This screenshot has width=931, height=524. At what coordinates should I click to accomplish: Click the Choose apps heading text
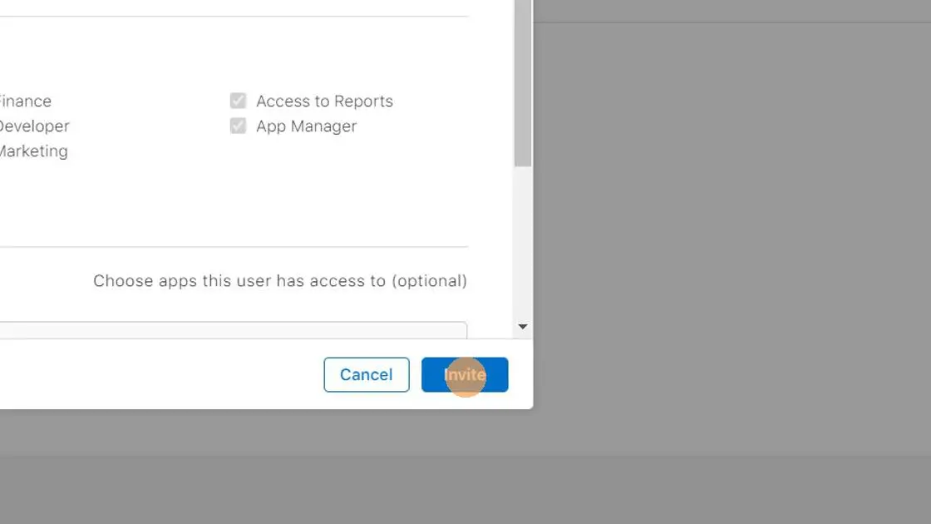coord(278,280)
